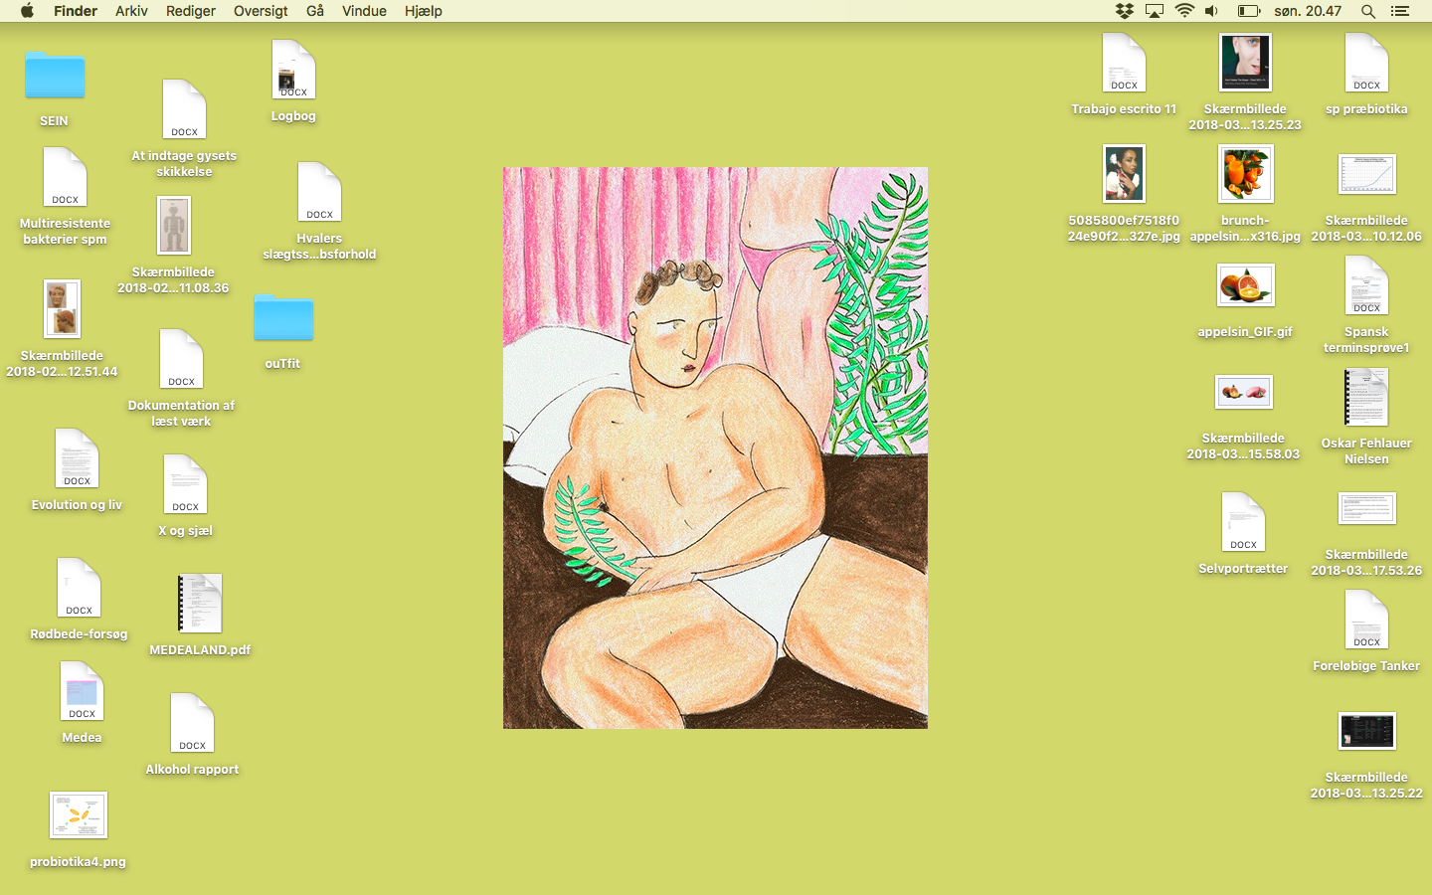This screenshot has height=895, width=1432.
Task: Click the Logbog document icon
Action: coord(293,71)
